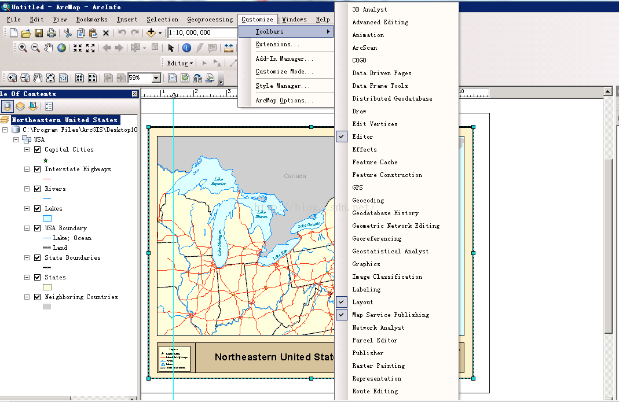Click the Full Extent globe icon
Image resolution: width=619 pixels, height=402 pixels.
[x=61, y=48]
